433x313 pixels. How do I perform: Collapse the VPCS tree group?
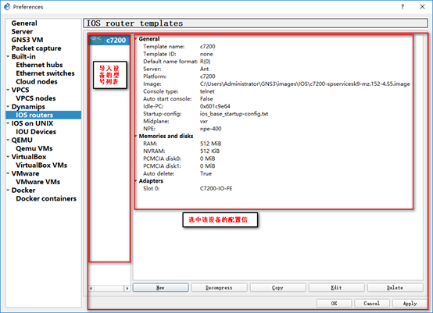pyautogui.click(x=8, y=90)
